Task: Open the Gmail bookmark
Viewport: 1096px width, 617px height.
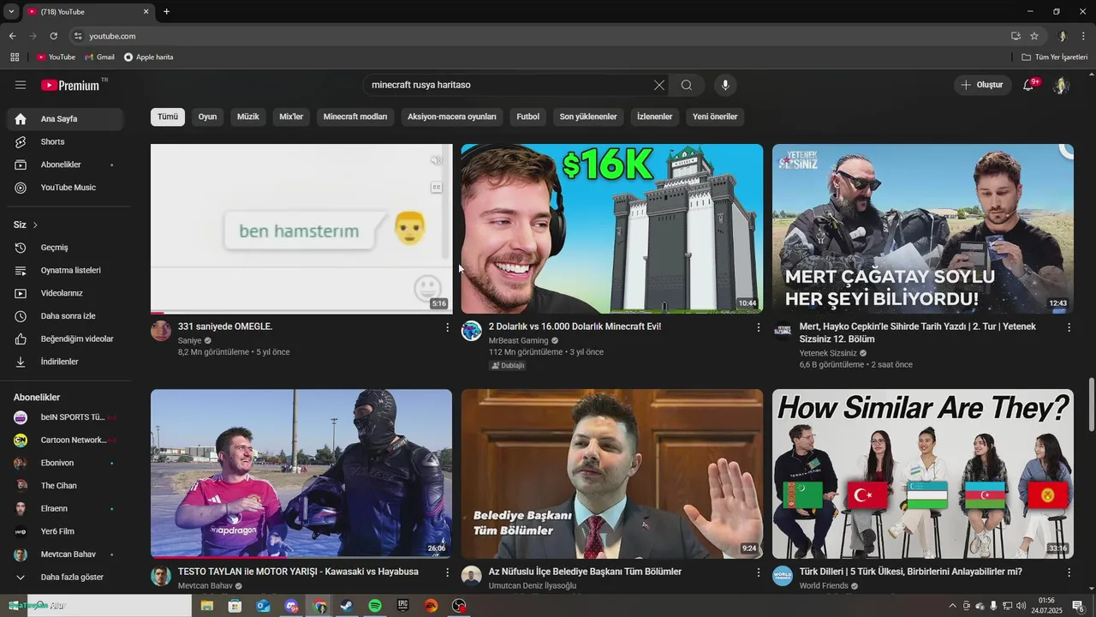Action: click(99, 57)
